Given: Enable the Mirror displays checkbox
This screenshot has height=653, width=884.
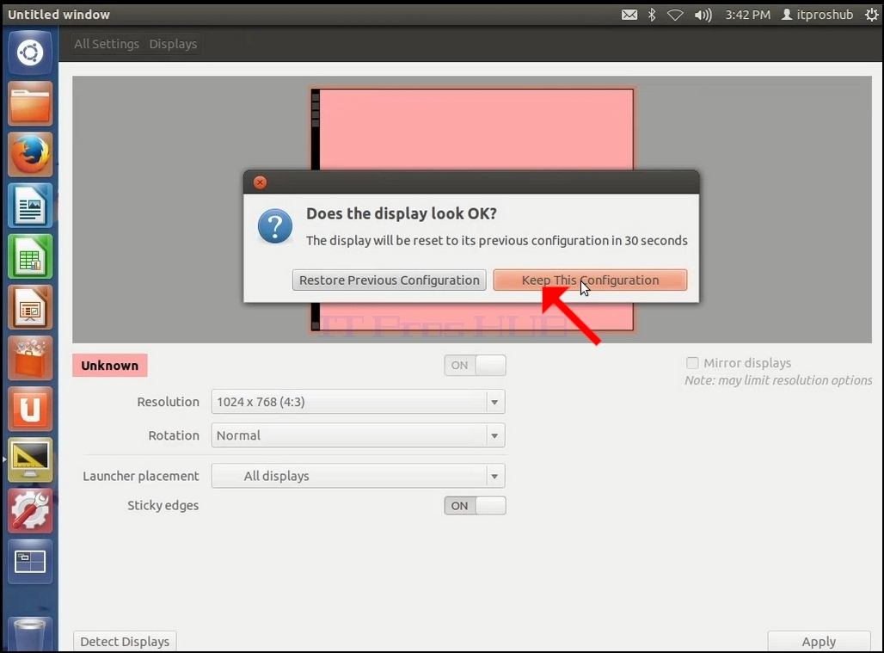Looking at the screenshot, I should pos(692,362).
